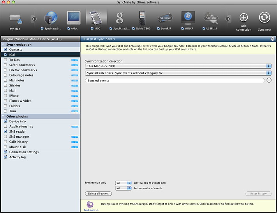277x213 pixels.
Task: Toggle the eMac connection checkbox
Action: point(69,28)
